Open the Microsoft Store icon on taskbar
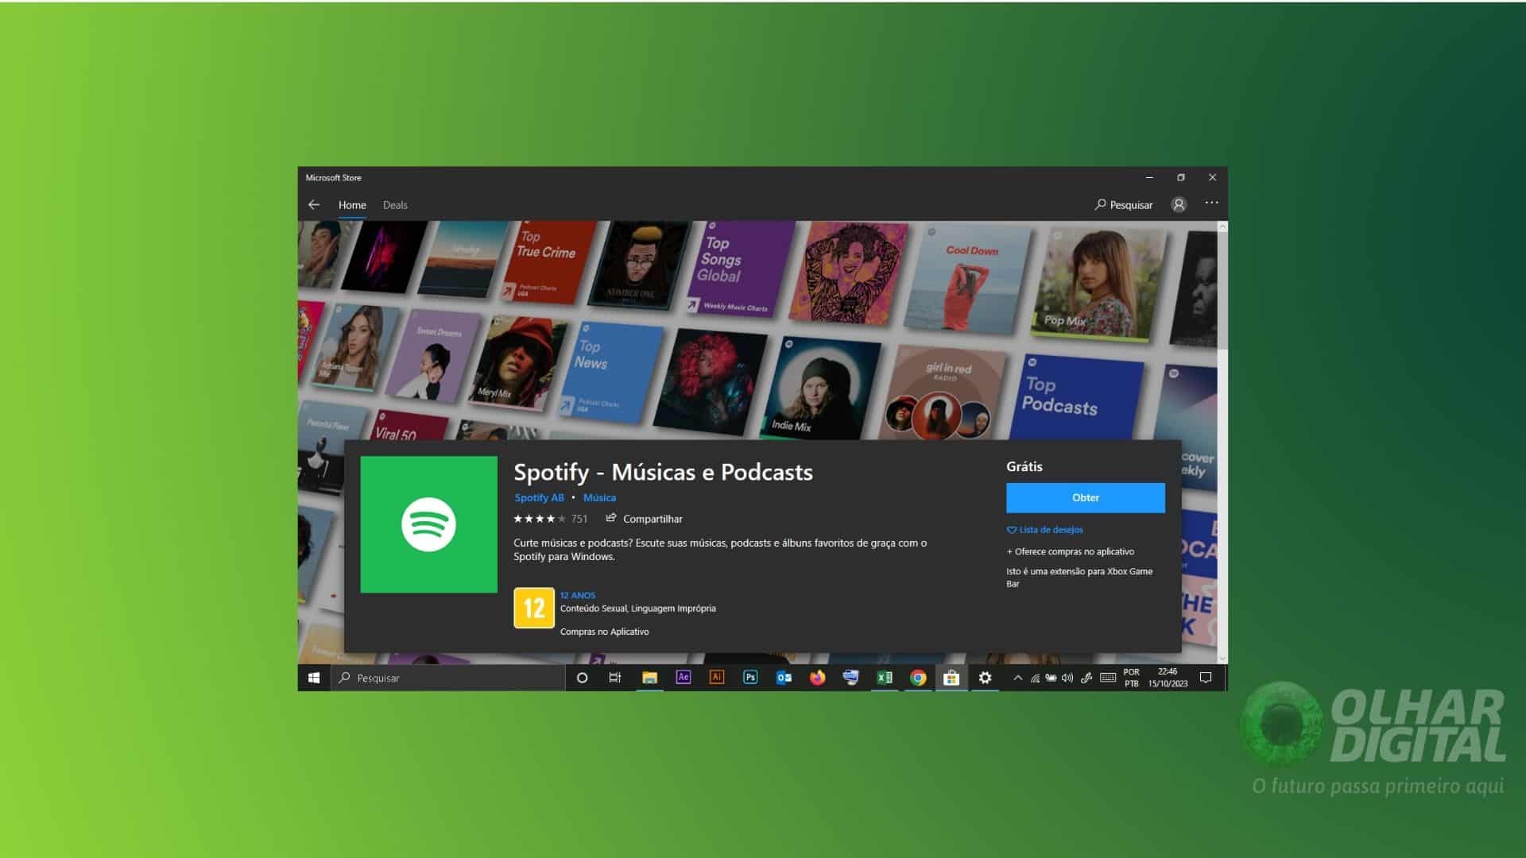Image resolution: width=1526 pixels, height=858 pixels. click(951, 678)
